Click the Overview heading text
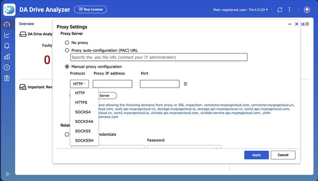318x181 pixels. 27,24
